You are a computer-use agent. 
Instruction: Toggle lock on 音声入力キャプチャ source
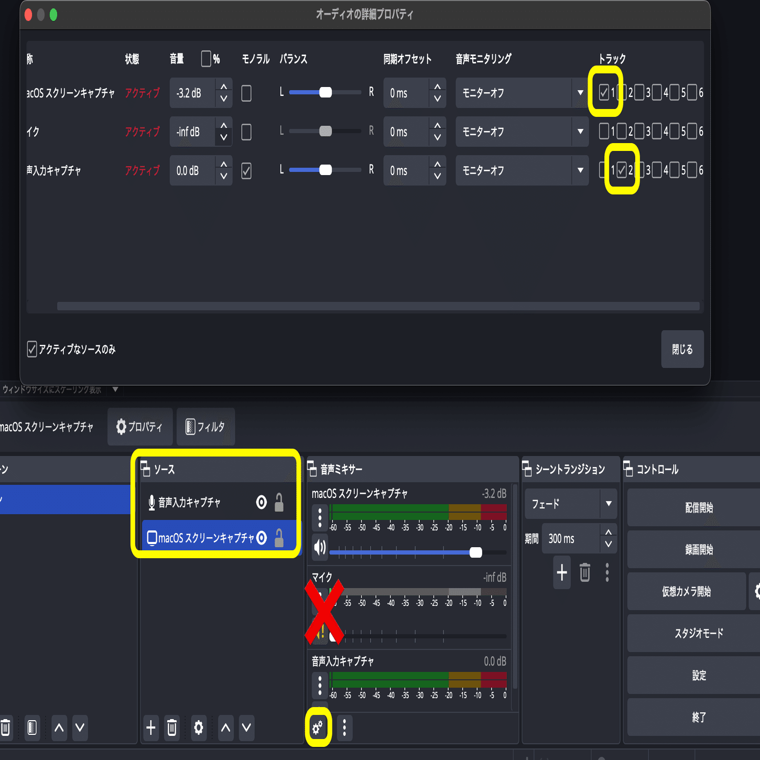pyautogui.click(x=279, y=503)
